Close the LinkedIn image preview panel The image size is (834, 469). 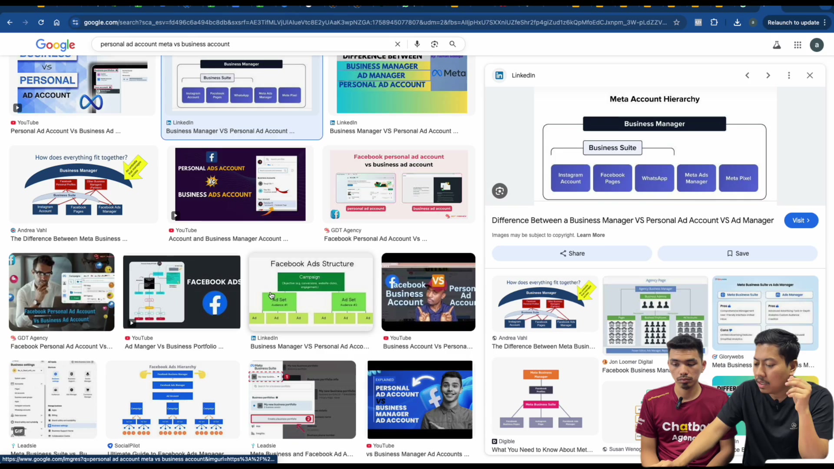click(810, 75)
